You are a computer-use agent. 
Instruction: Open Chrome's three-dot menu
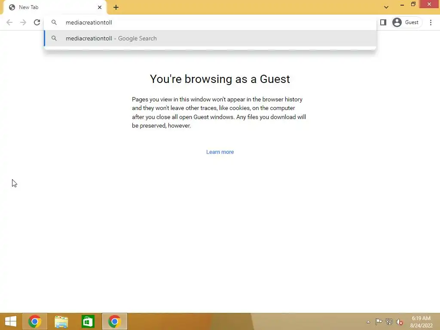click(431, 22)
